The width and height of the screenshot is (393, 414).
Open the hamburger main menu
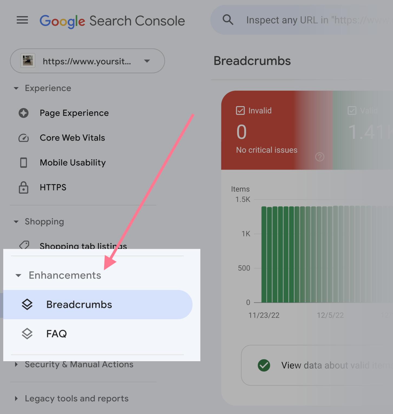(22, 20)
